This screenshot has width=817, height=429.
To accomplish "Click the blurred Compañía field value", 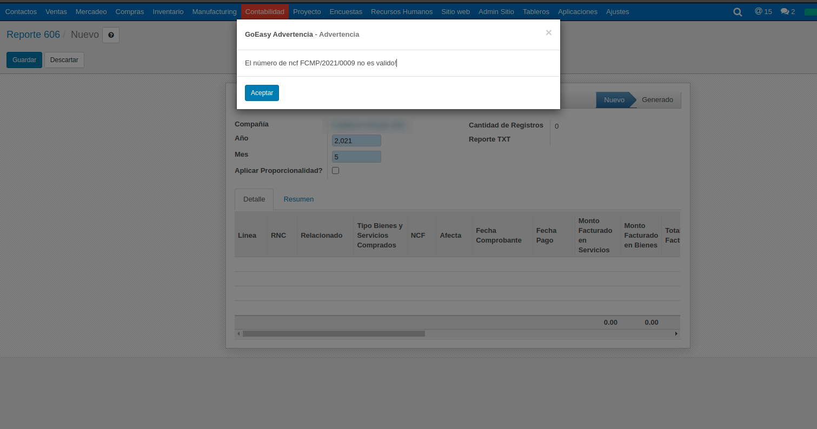I will point(368,125).
